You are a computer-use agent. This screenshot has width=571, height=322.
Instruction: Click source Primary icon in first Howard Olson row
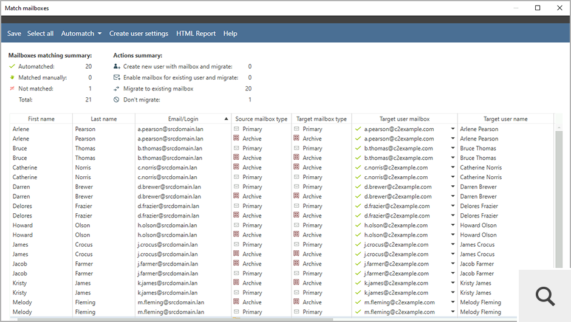236,225
